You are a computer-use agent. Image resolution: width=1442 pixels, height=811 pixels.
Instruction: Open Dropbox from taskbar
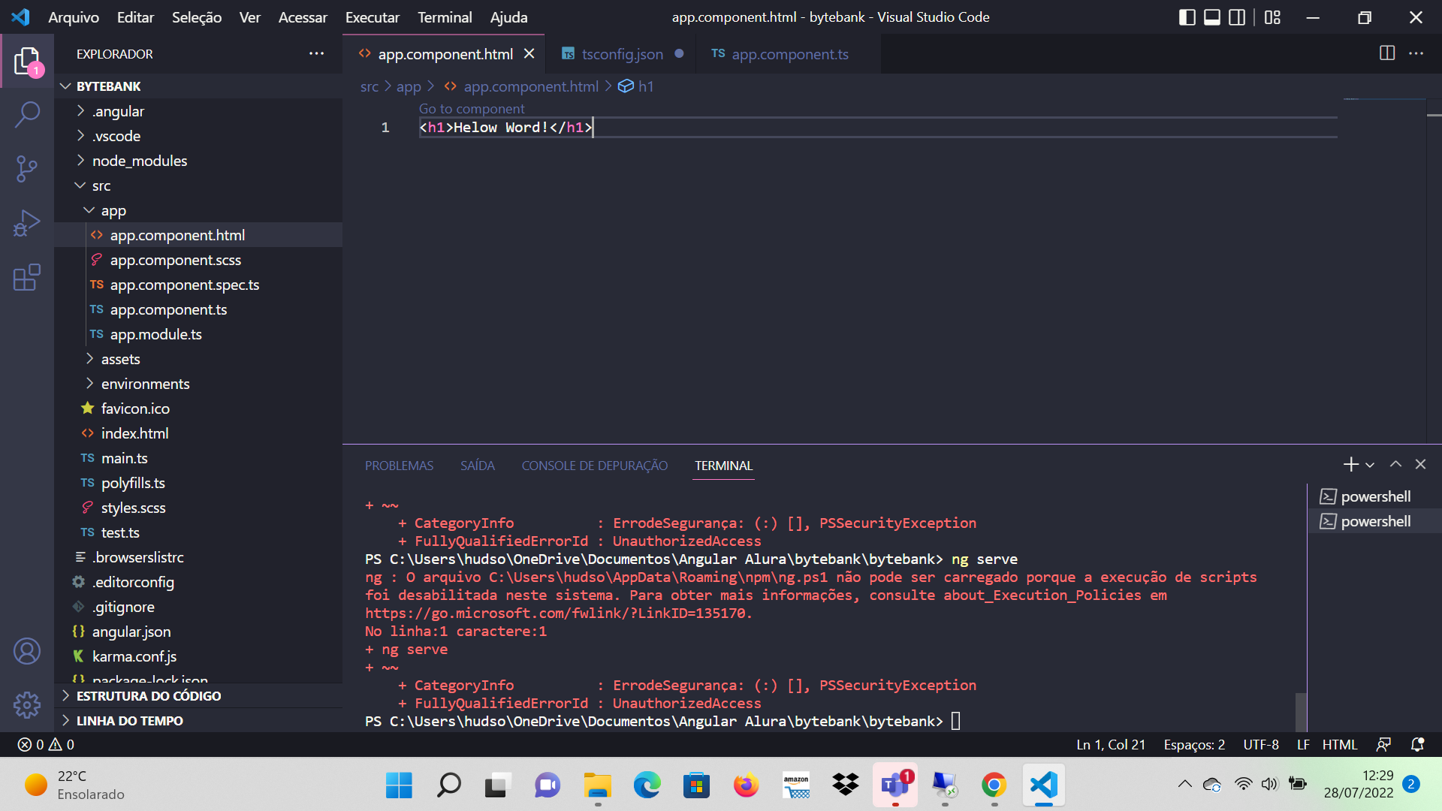click(x=845, y=785)
